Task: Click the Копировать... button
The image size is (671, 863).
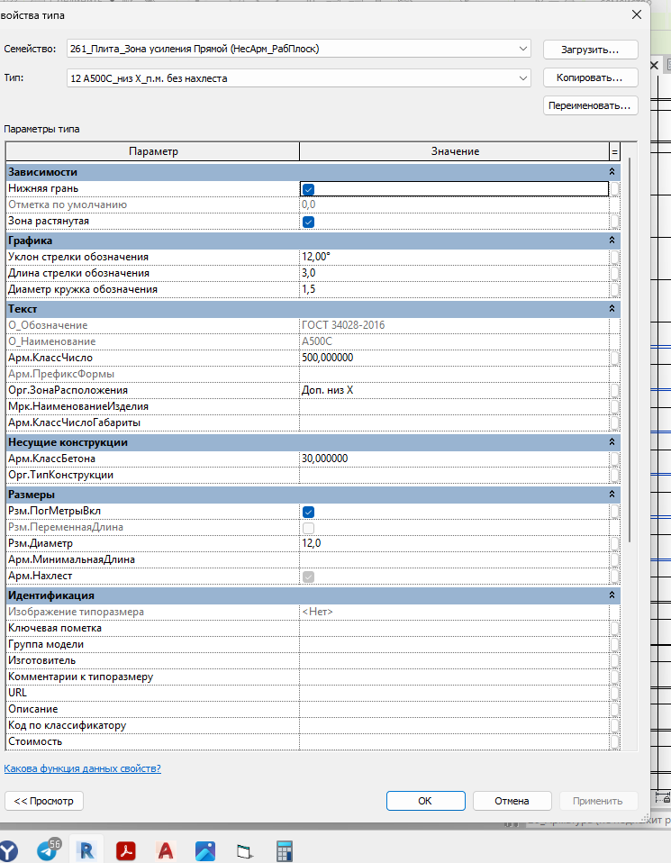Action: pos(590,77)
